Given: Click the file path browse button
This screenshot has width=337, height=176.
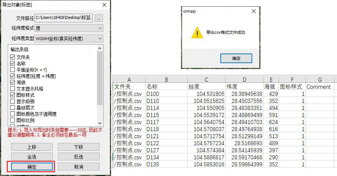Looking at the screenshot, I should [98, 18].
